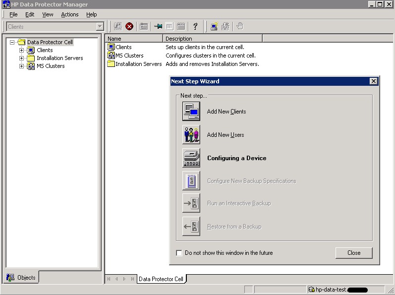Click the Close button in Next Step Wizard
This screenshot has width=395, height=295.
(x=354, y=253)
